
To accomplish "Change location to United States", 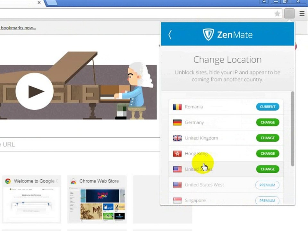I will tap(268, 169).
